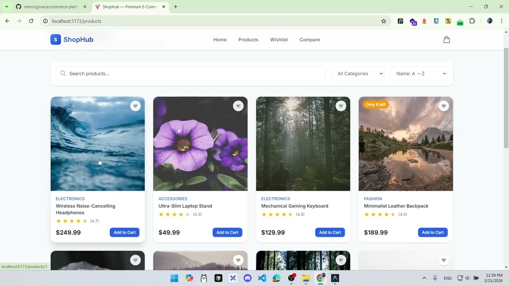
Task: Show hidden system tray icons
Action: coord(424,278)
